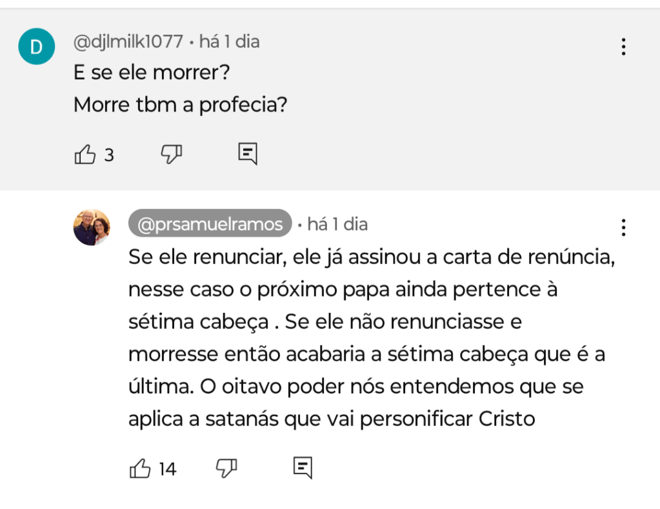
Task: Click the @prsamuelramos username chip
Action: (x=210, y=224)
